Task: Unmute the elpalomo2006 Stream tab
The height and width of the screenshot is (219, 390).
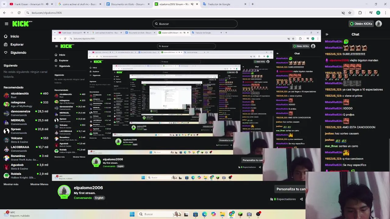Action: pyautogui.click(x=192, y=4)
